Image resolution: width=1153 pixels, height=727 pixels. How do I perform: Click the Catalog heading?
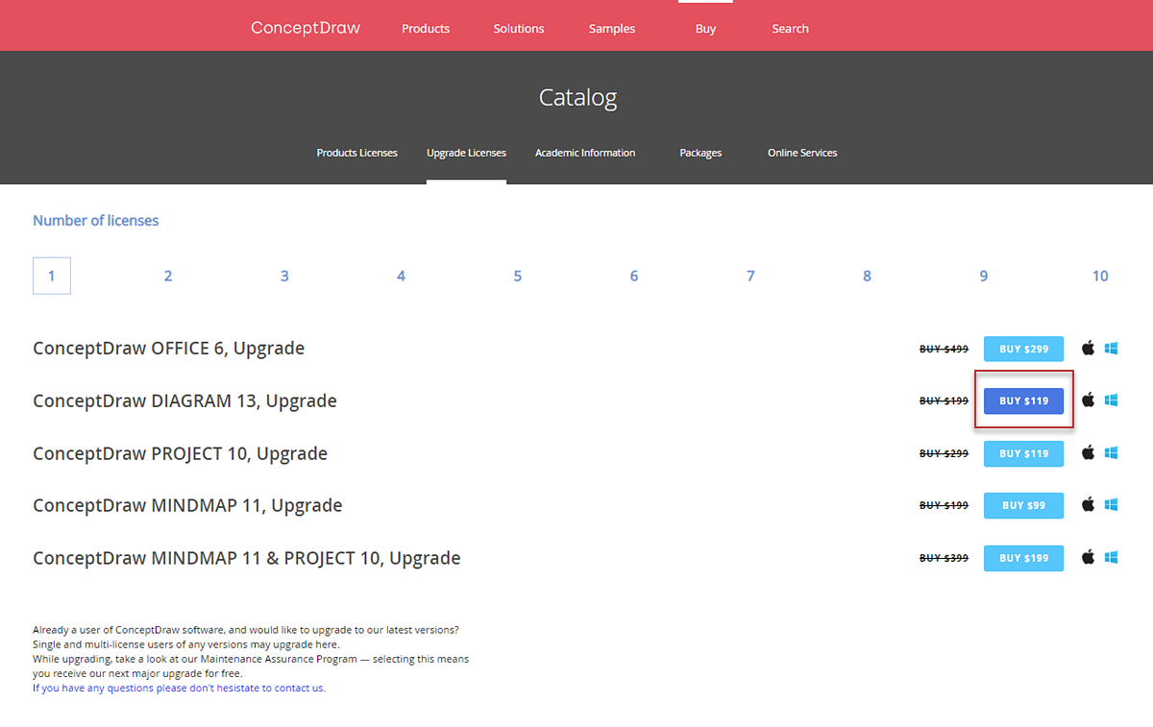[577, 97]
